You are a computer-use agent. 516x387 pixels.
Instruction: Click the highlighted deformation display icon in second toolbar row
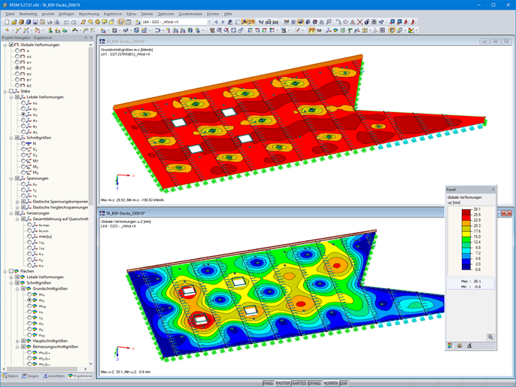coord(311,30)
